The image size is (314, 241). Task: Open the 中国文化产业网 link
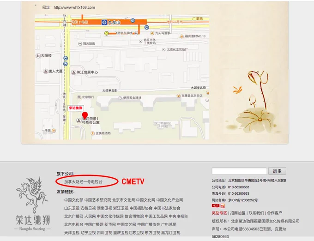pos(169,200)
